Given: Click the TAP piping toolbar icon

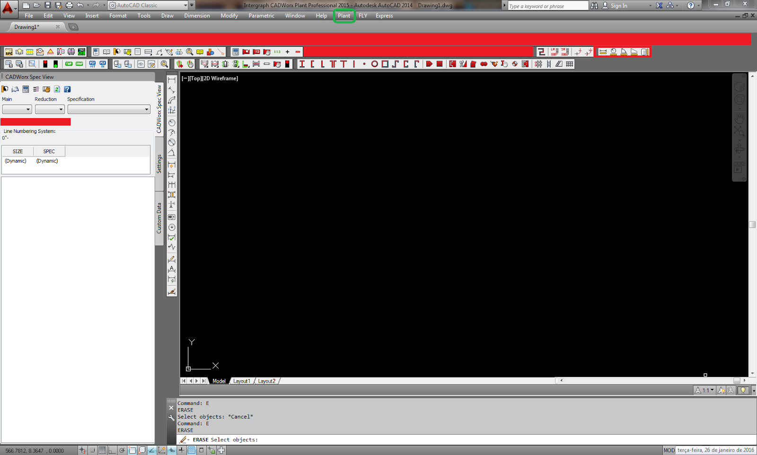Looking at the screenshot, I should pyautogui.click(x=69, y=64).
